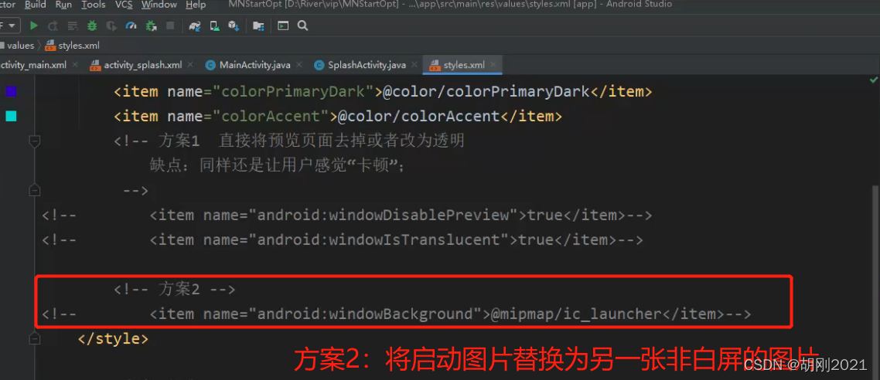This screenshot has height=380, width=880.
Task: Close the activity_main.xml tab
Action: 77,65
